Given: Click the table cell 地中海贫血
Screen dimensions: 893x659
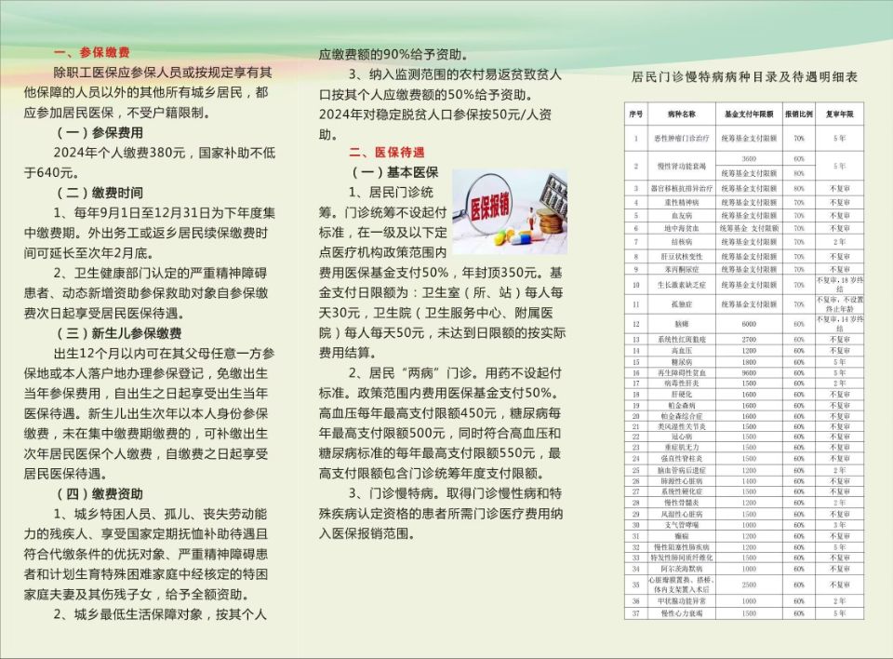Looking at the screenshot, I should [682, 228].
